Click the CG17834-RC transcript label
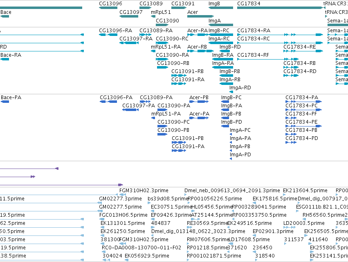 pyautogui.click(x=254, y=38)
